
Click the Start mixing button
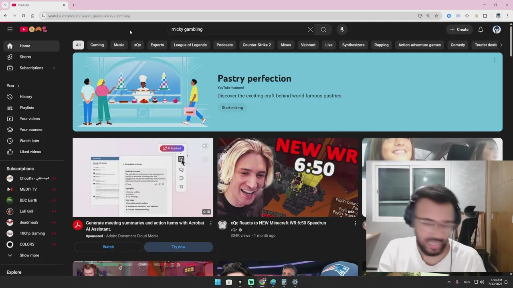pyautogui.click(x=232, y=108)
